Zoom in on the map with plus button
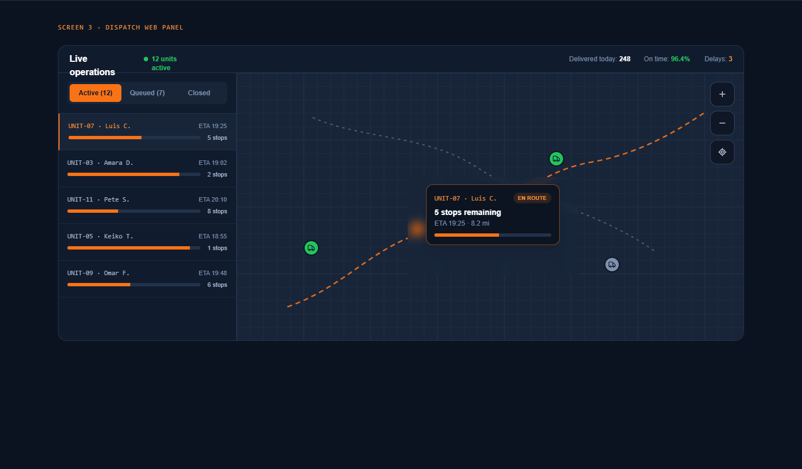Viewport: 802px width, 469px height. click(722, 94)
